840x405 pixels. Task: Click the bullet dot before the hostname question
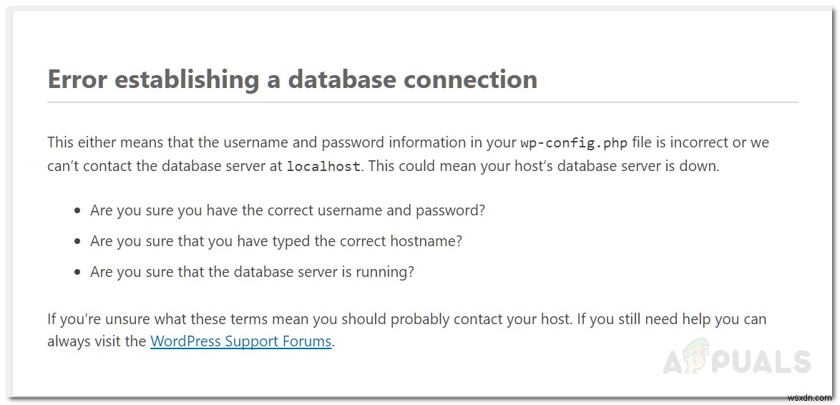click(77, 242)
